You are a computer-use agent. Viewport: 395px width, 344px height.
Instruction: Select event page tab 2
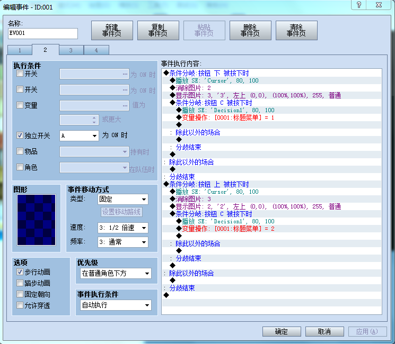(46, 50)
